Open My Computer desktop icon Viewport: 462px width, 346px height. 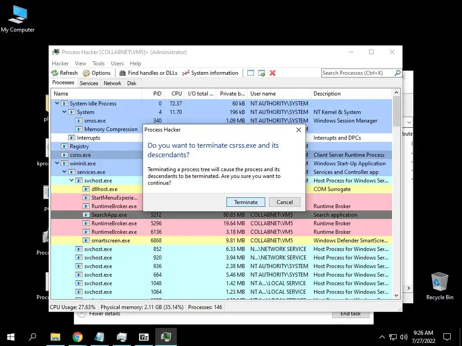pos(18,19)
